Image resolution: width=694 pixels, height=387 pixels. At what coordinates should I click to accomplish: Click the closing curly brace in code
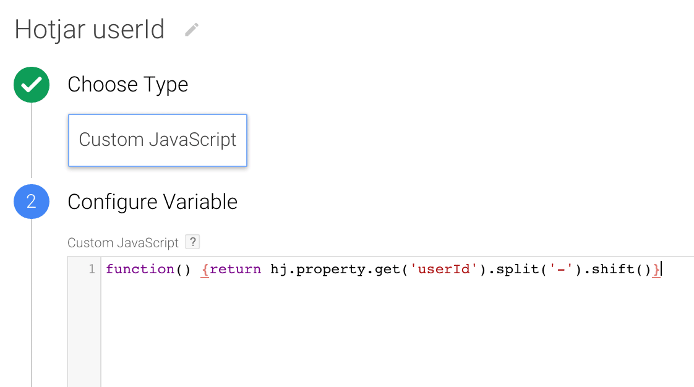pos(656,269)
